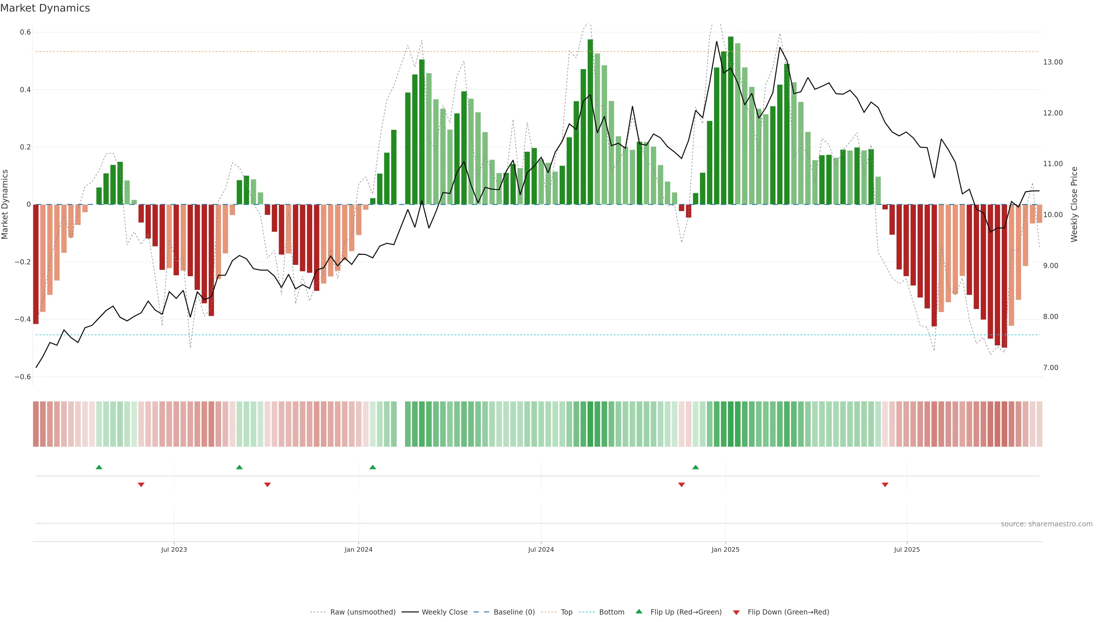Toggle Baseline (0) legend entry
This screenshot has width=1107, height=622.
[514, 612]
